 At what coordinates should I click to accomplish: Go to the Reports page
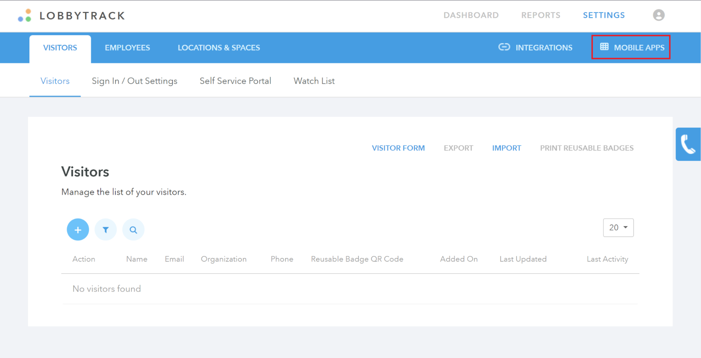click(541, 15)
